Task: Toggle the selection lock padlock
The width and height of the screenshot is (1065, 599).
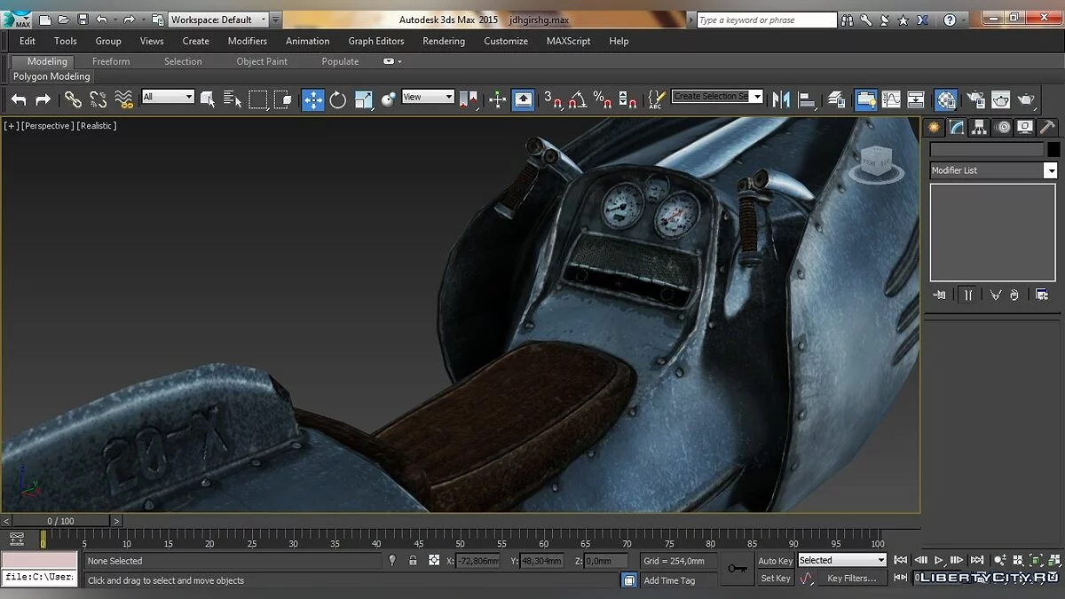Action: 413,561
